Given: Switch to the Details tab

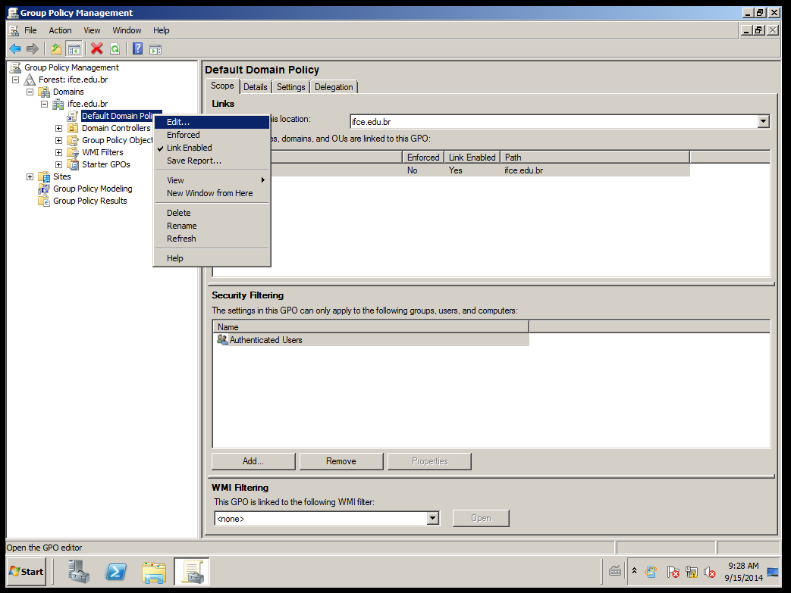Looking at the screenshot, I should (256, 87).
